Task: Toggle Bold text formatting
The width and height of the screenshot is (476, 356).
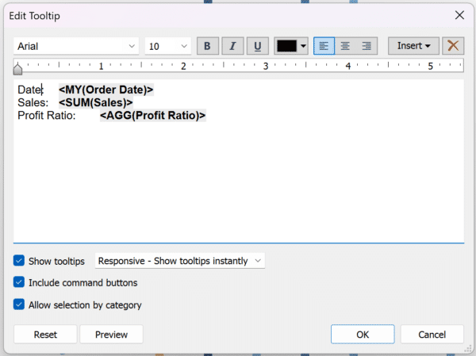Action: coord(207,46)
